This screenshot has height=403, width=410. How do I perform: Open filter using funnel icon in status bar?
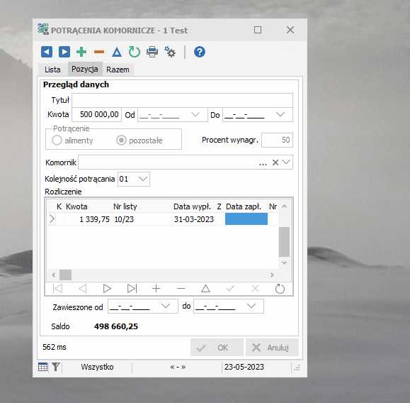coord(56,367)
